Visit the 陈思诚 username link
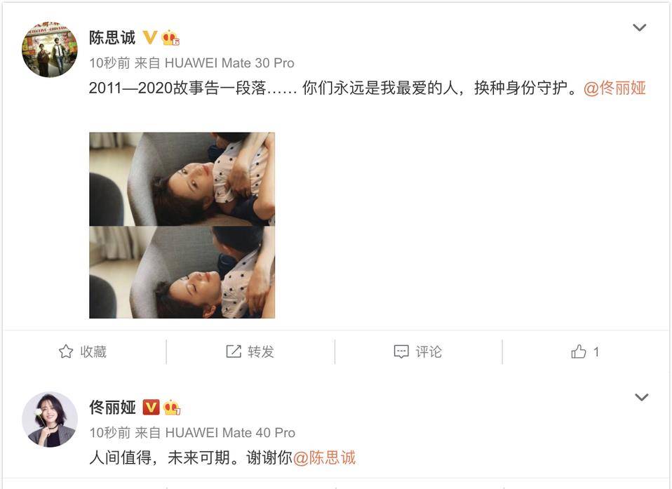The height and width of the screenshot is (489, 672). pos(112,38)
